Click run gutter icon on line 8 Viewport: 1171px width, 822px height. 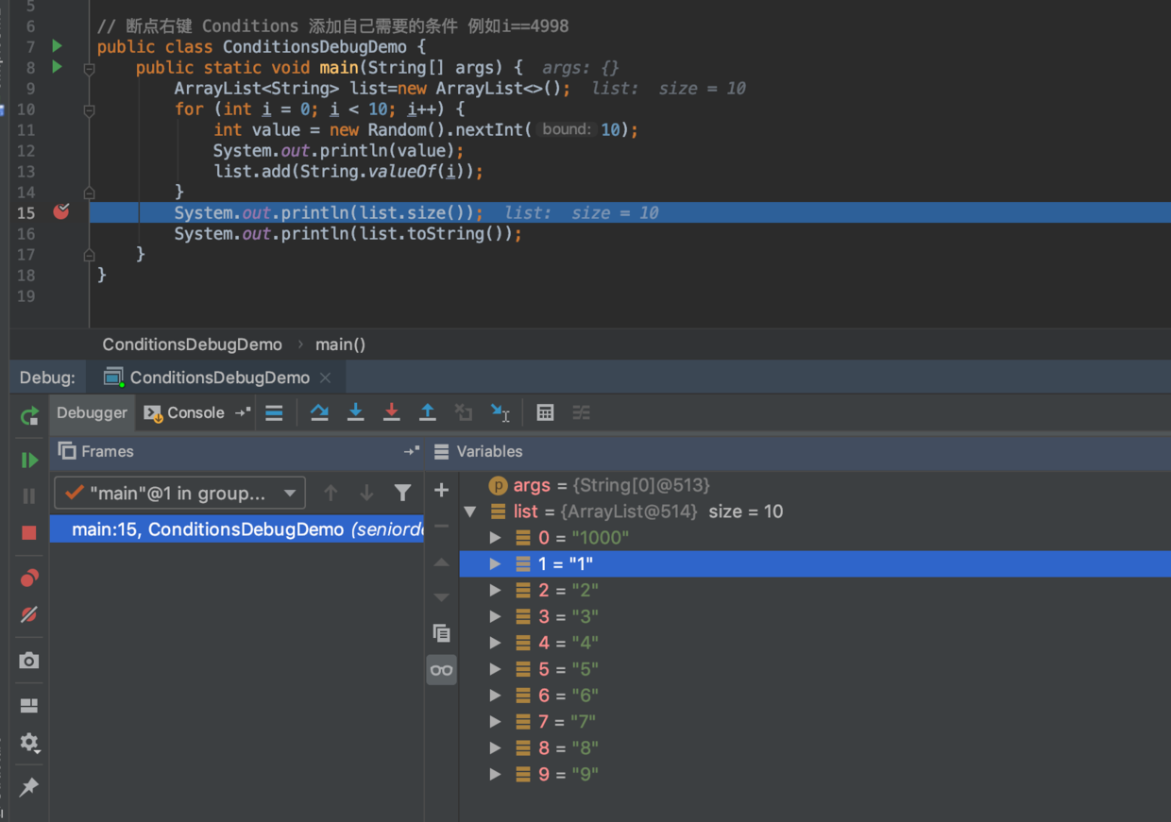pyautogui.click(x=57, y=67)
